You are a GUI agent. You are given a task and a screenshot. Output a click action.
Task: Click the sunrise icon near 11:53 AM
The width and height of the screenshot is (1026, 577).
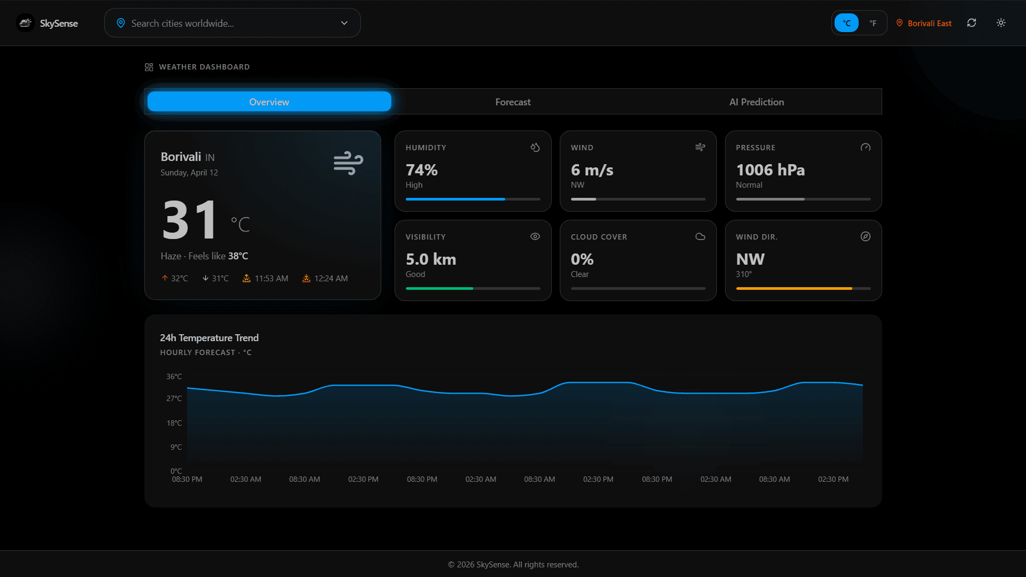(x=246, y=278)
